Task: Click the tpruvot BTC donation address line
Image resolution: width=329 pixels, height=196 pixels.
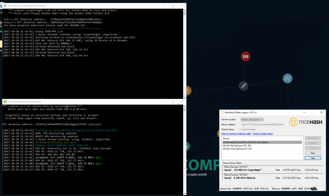Action: pos(52,124)
